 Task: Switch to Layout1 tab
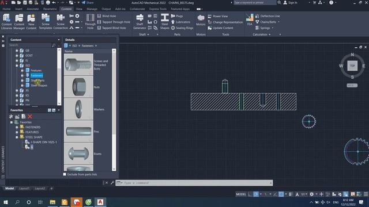[24, 189]
